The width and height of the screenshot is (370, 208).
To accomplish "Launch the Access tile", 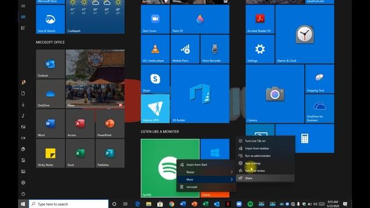I will [80, 123].
